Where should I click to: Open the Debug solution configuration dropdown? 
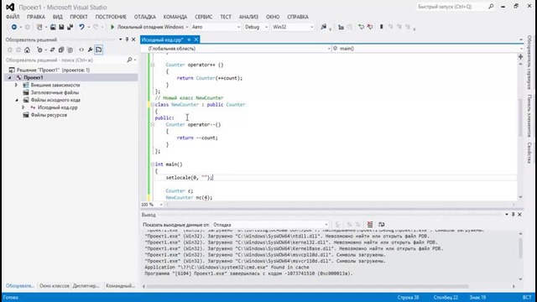point(266,27)
